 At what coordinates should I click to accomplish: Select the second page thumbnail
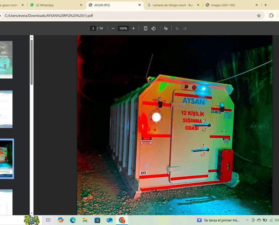[x=6, y=109]
